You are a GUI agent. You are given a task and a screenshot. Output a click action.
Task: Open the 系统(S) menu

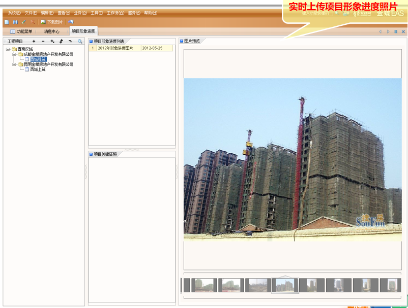(14, 13)
